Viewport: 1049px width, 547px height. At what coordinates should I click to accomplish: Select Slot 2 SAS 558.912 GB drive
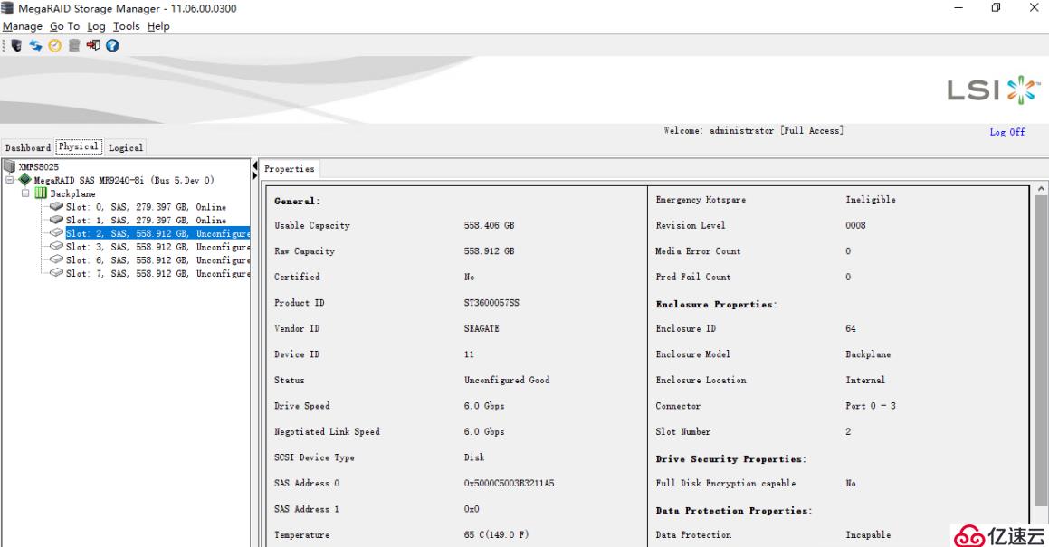157,233
